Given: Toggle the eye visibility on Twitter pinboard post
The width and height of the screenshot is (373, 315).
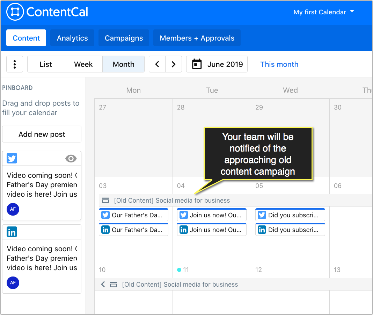Looking at the screenshot, I should coord(71,159).
